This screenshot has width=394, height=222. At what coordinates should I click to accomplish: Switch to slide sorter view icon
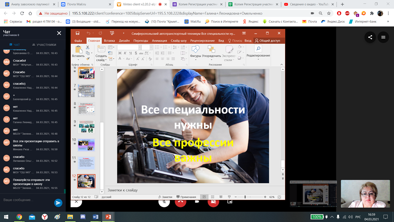click(x=213, y=197)
